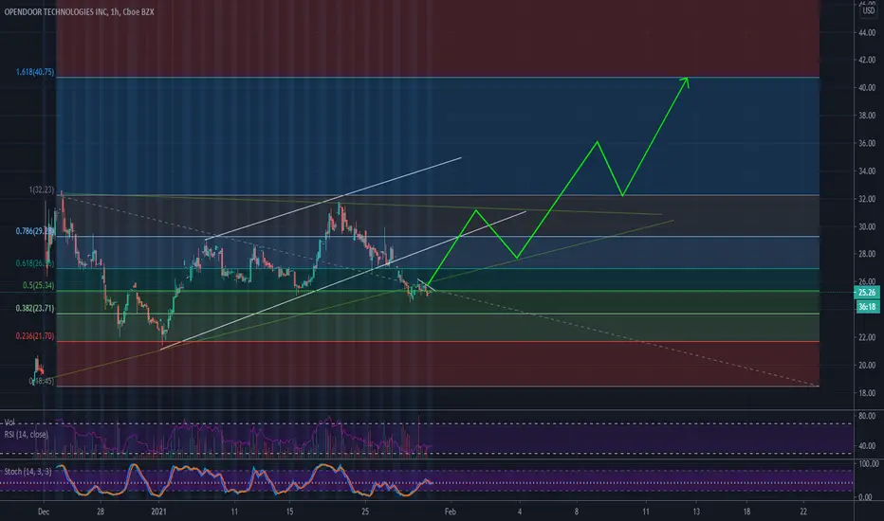Click the countdown timer label 36:18

point(867,306)
